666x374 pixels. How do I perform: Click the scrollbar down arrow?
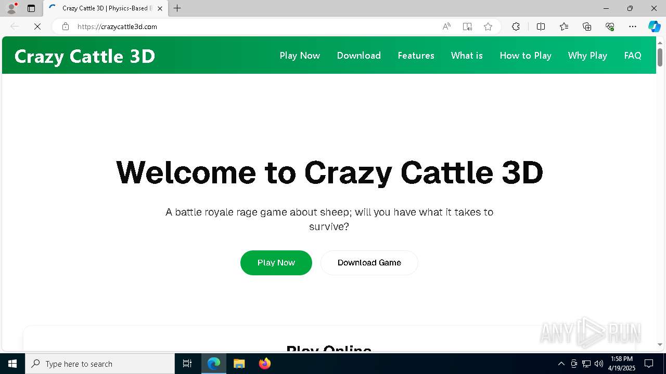(x=660, y=344)
